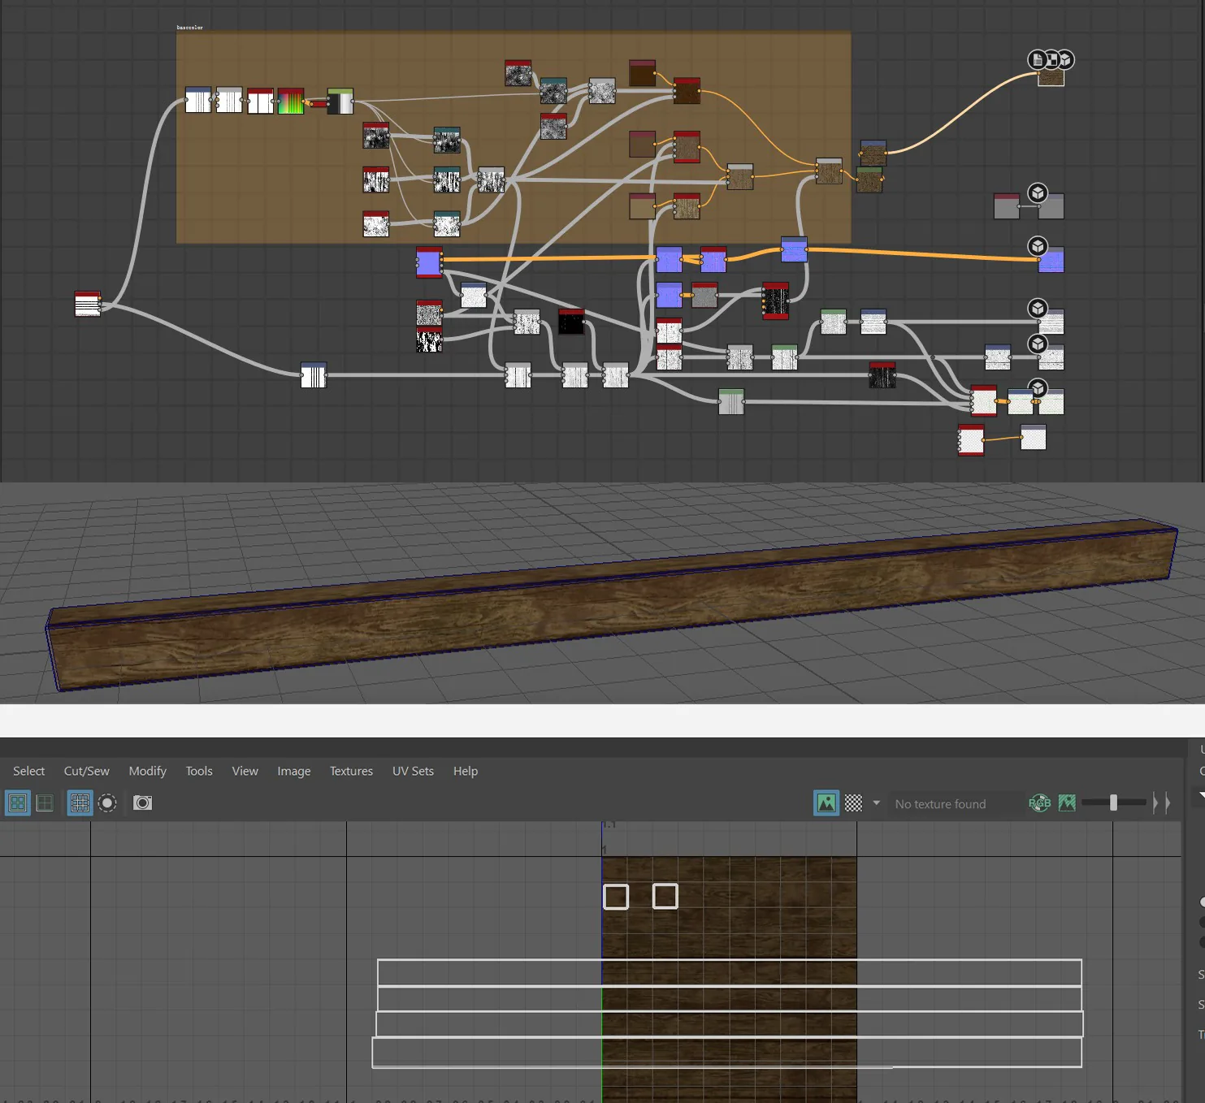Select the dark brown uniform color node
Image resolution: width=1205 pixels, height=1103 pixels.
point(642,73)
